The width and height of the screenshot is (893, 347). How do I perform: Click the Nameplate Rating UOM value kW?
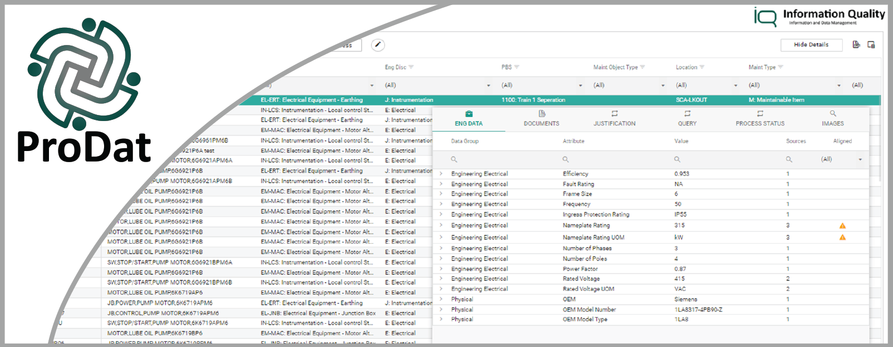click(679, 237)
